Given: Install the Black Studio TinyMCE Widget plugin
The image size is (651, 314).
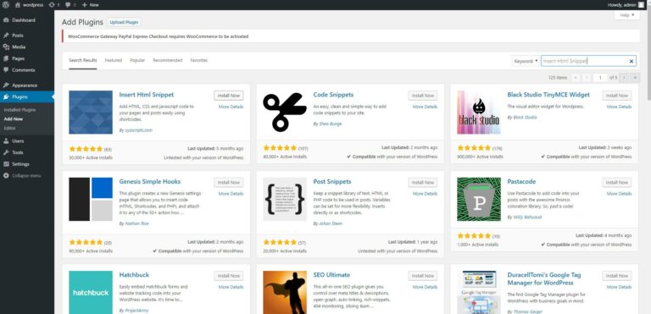Looking at the screenshot, I should [x=617, y=96].
